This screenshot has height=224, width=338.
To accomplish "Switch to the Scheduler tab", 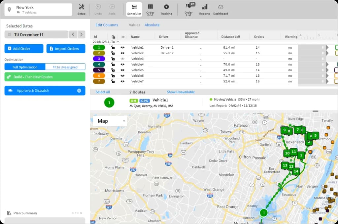I will pyautogui.click(x=134, y=9).
